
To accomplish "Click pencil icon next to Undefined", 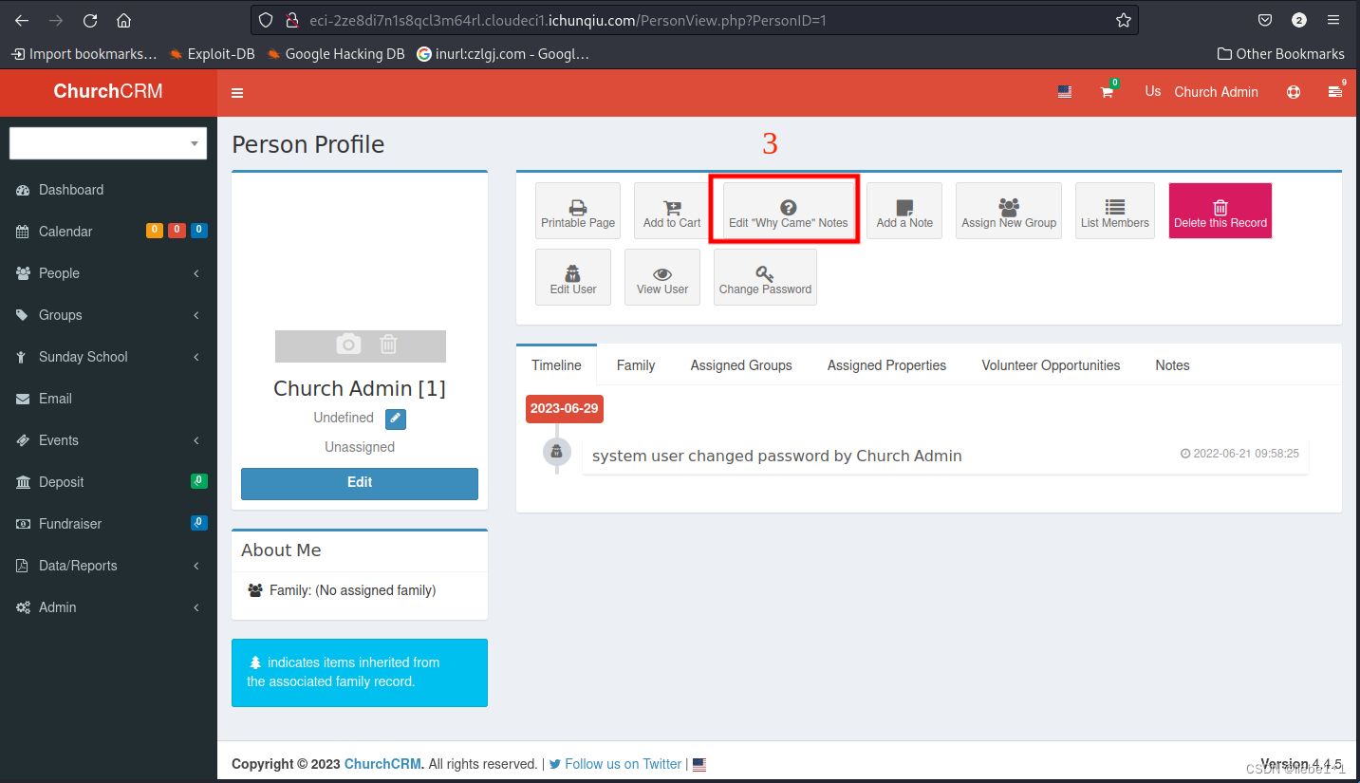I will [x=396, y=419].
